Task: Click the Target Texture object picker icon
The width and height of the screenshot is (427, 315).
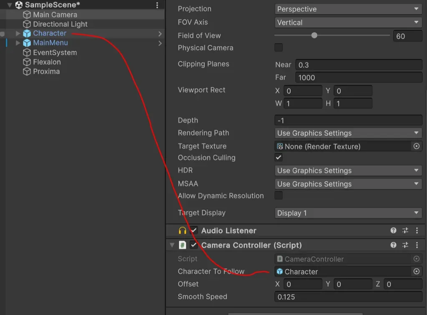Action: (x=416, y=146)
